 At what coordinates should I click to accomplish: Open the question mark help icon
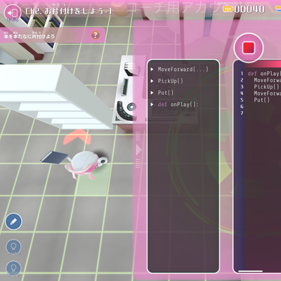95,35
